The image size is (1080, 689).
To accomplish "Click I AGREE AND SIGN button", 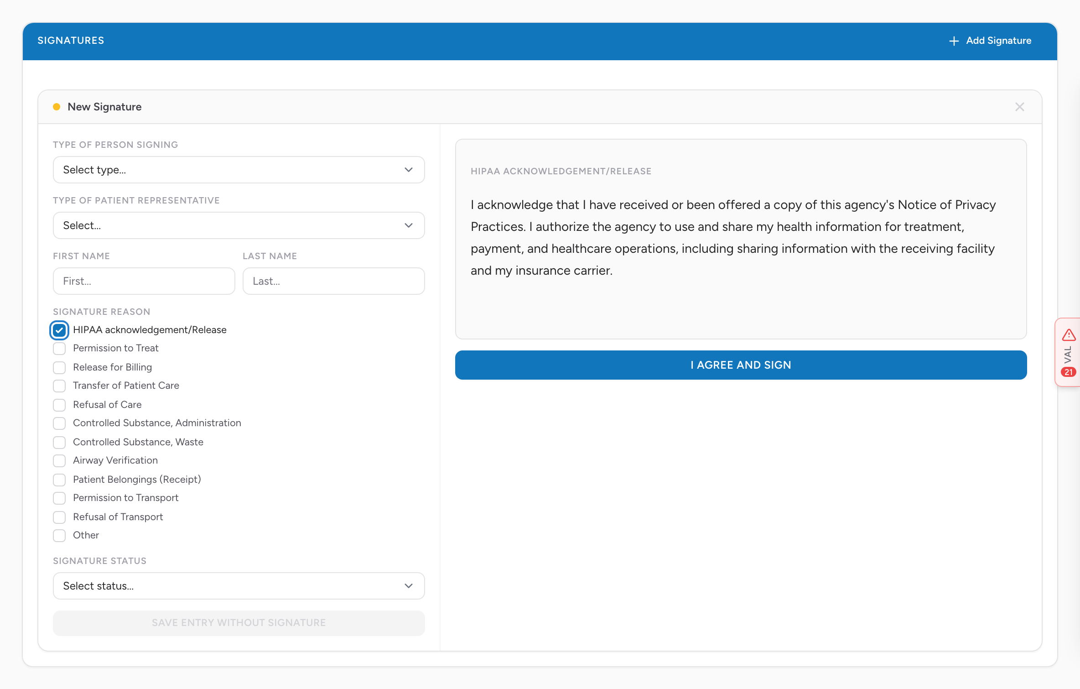I will pos(741,365).
